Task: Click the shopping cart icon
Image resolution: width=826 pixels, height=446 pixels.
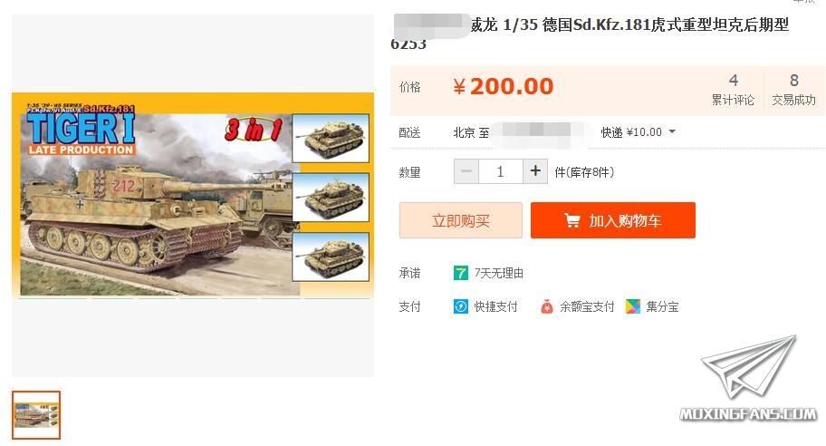Action: [x=571, y=220]
